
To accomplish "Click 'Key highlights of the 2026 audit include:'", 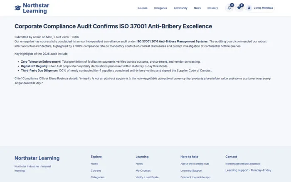I will click(42, 54).
